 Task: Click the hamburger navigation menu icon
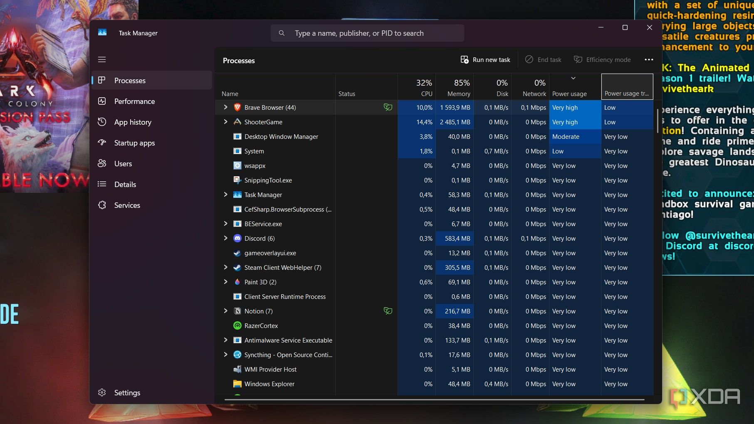pos(102,59)
